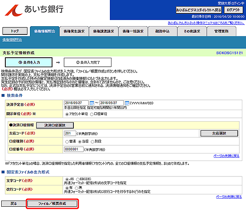Click 固定長ファイルの出力形式 heading
Viewport: 246px width, 210px height.
pos(28,172)
